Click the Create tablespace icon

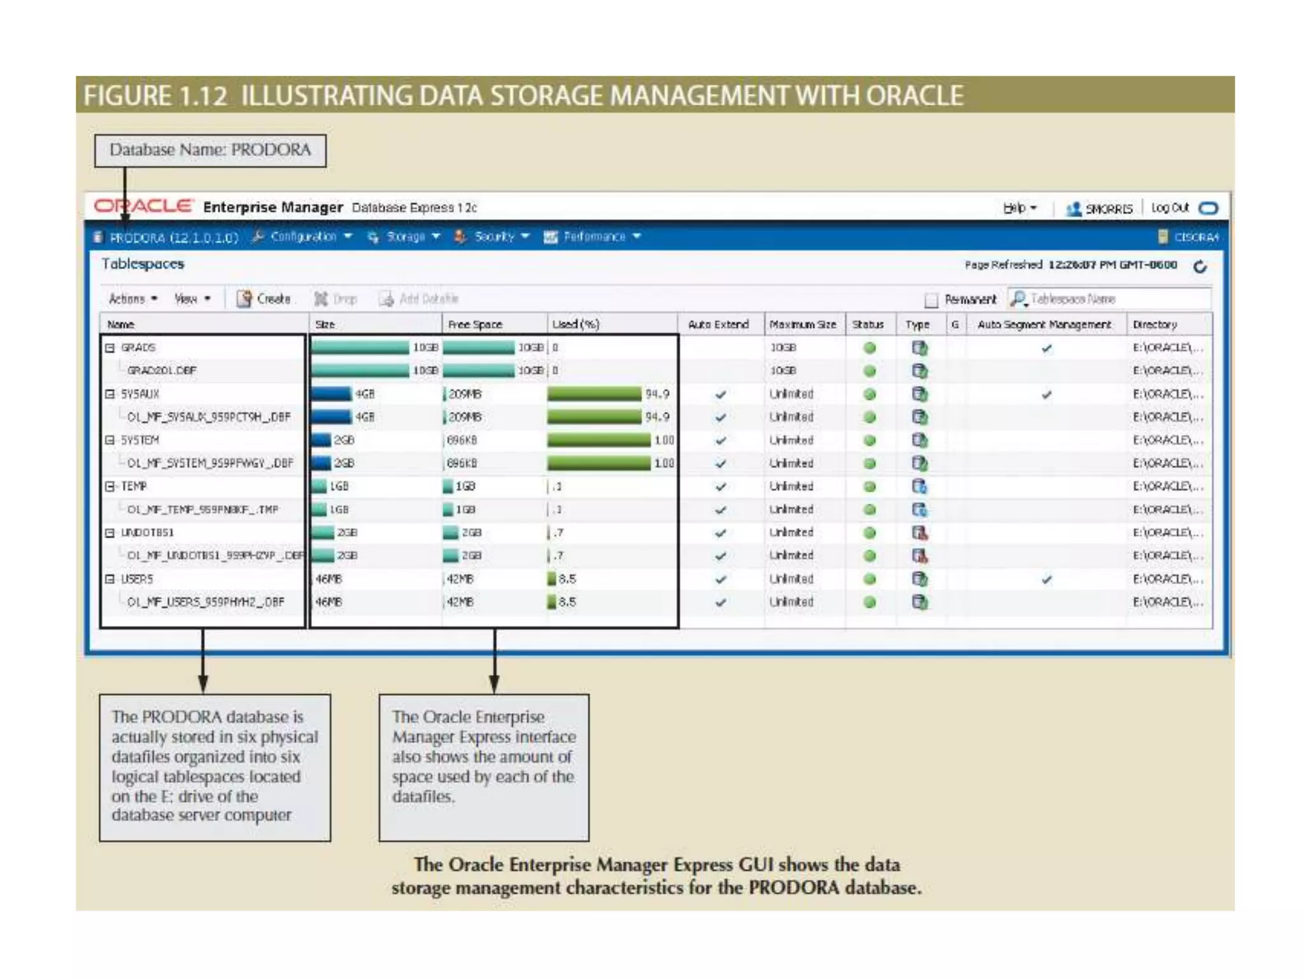(x=244, y=299)
